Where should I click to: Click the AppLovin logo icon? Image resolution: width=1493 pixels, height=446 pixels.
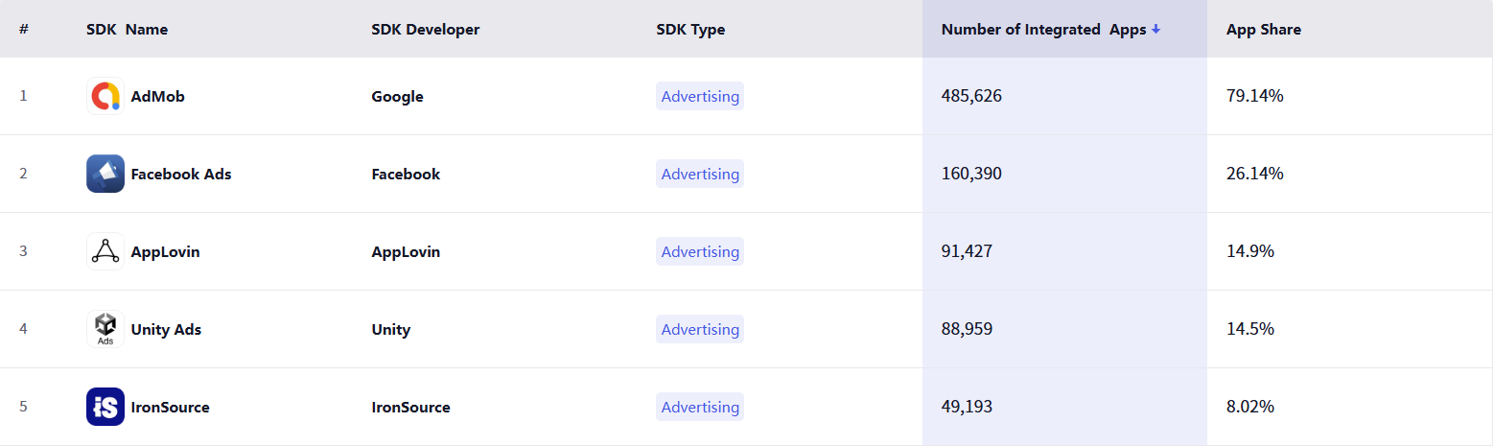[x=105, y=251]
